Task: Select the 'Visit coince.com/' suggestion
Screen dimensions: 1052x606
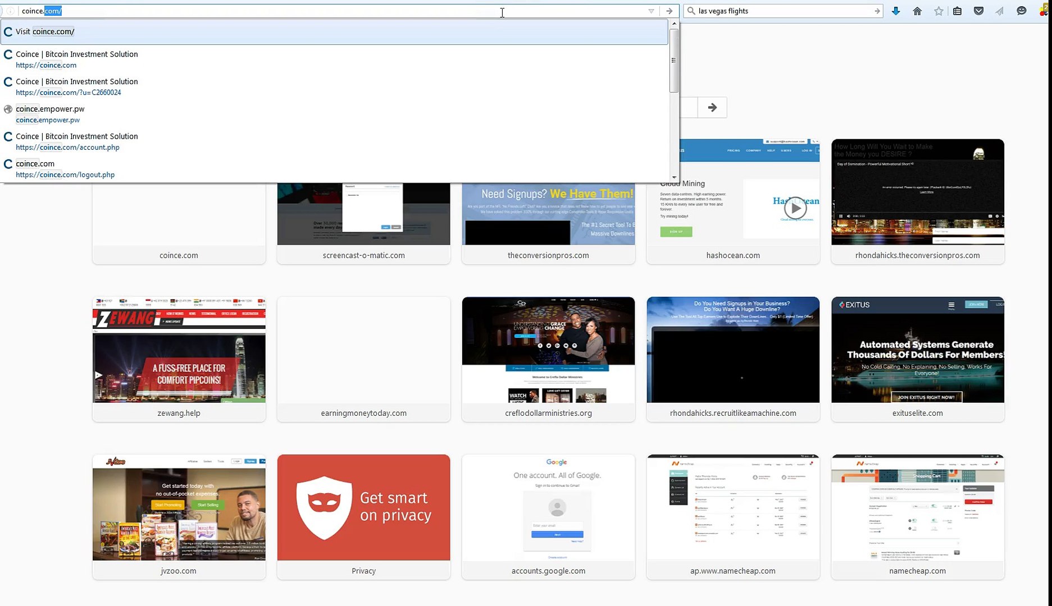Action: coord(334,31)
